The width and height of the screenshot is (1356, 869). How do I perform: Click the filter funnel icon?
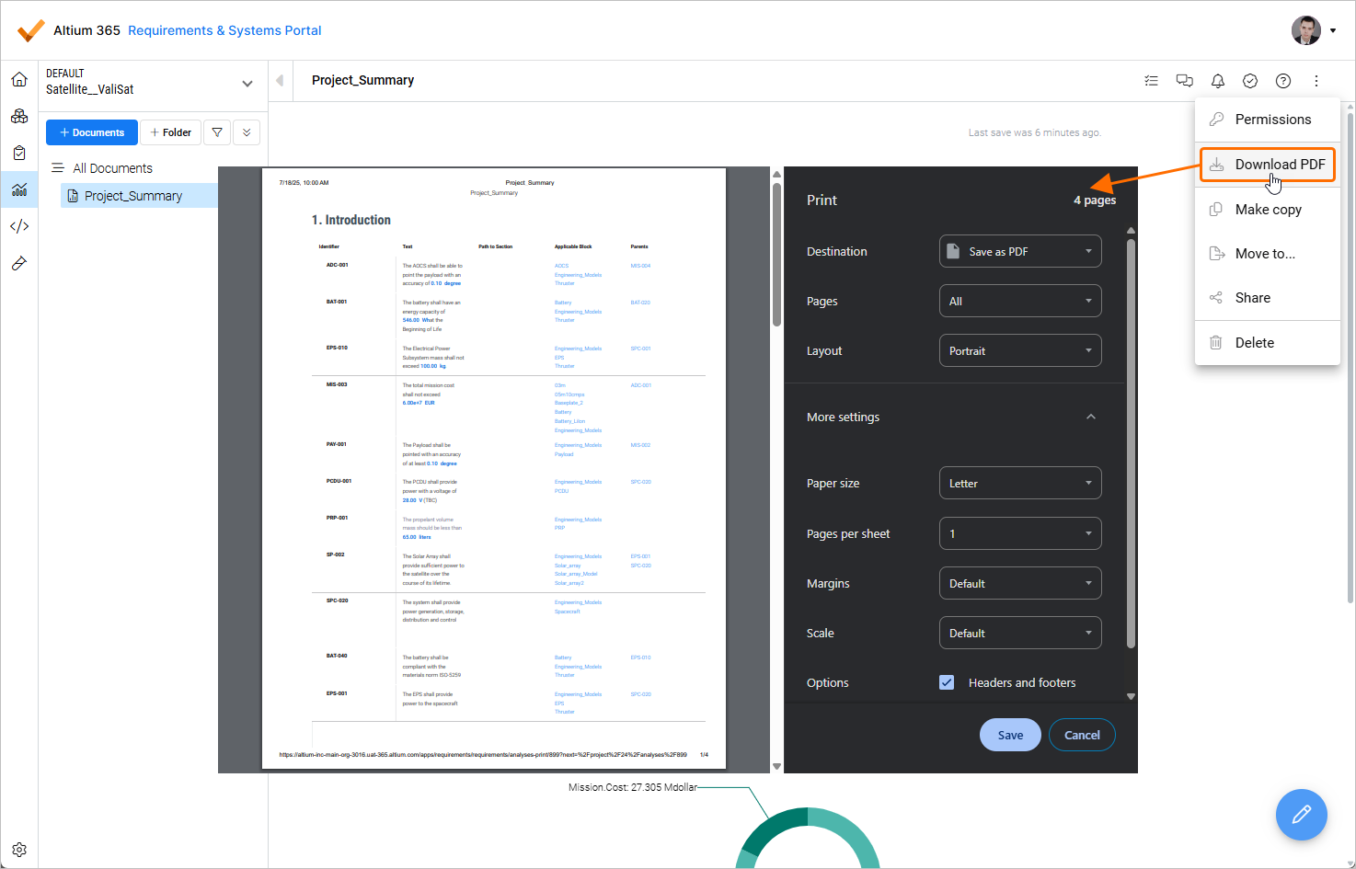(x=217, y=132)
